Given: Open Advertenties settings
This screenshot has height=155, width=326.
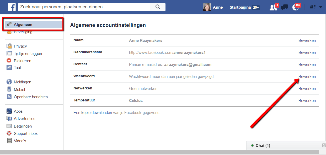Looking at the screenshot, I should point(24,118).
